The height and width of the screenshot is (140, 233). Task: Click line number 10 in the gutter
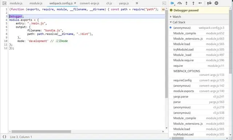point(6,41)
